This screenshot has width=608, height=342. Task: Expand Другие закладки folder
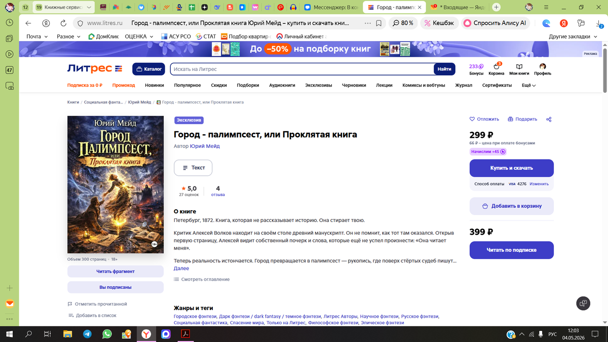point(573,36)
